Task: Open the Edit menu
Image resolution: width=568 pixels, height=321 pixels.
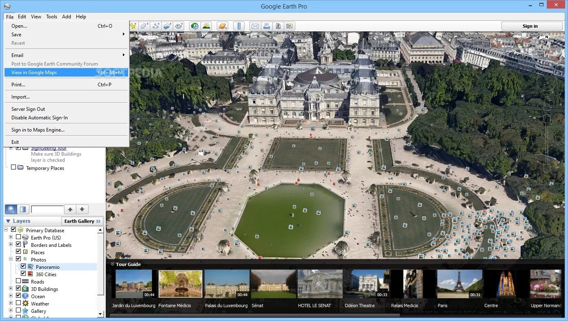Action: [22, 17]
